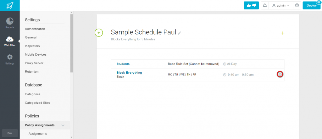Go back using green arrow button
This screenshot has width=322, height=139.
(x=99, y=33)
